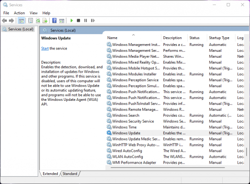Click the Forward arrow in toolbar

click(11, 20)
